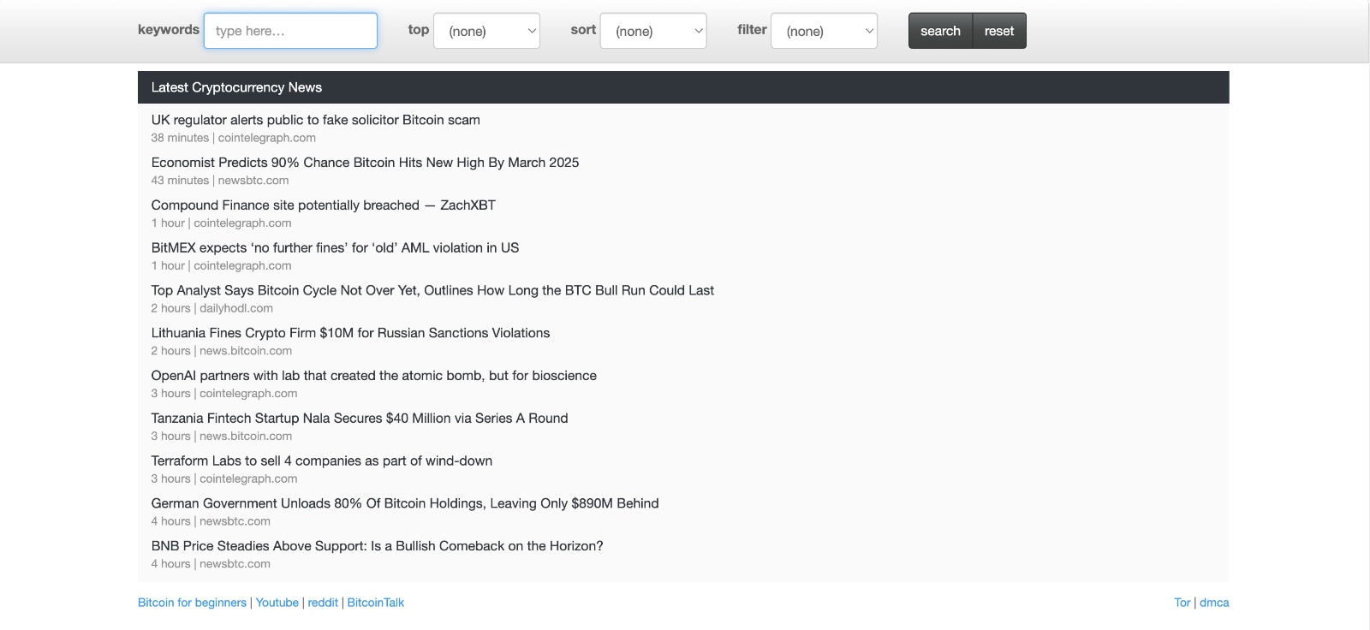
Task: Click the keywords label
Action: tap(169, 29)
